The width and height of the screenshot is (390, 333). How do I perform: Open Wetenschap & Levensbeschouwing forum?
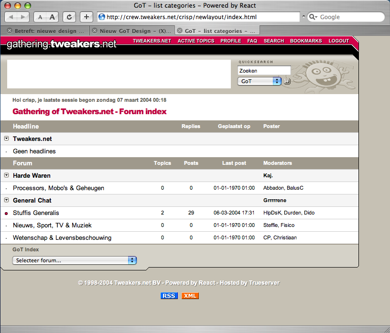click(62, 238)
